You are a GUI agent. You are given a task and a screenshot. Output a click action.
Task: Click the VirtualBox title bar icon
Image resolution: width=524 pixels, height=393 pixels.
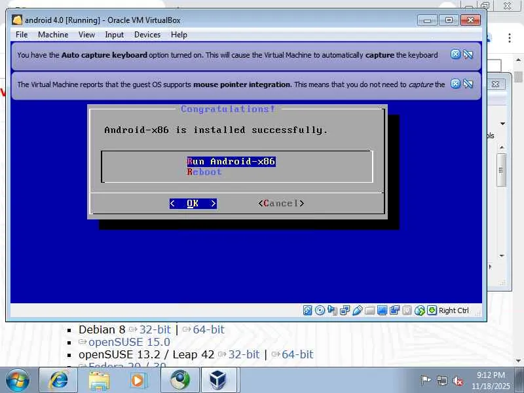pos(17,20)
